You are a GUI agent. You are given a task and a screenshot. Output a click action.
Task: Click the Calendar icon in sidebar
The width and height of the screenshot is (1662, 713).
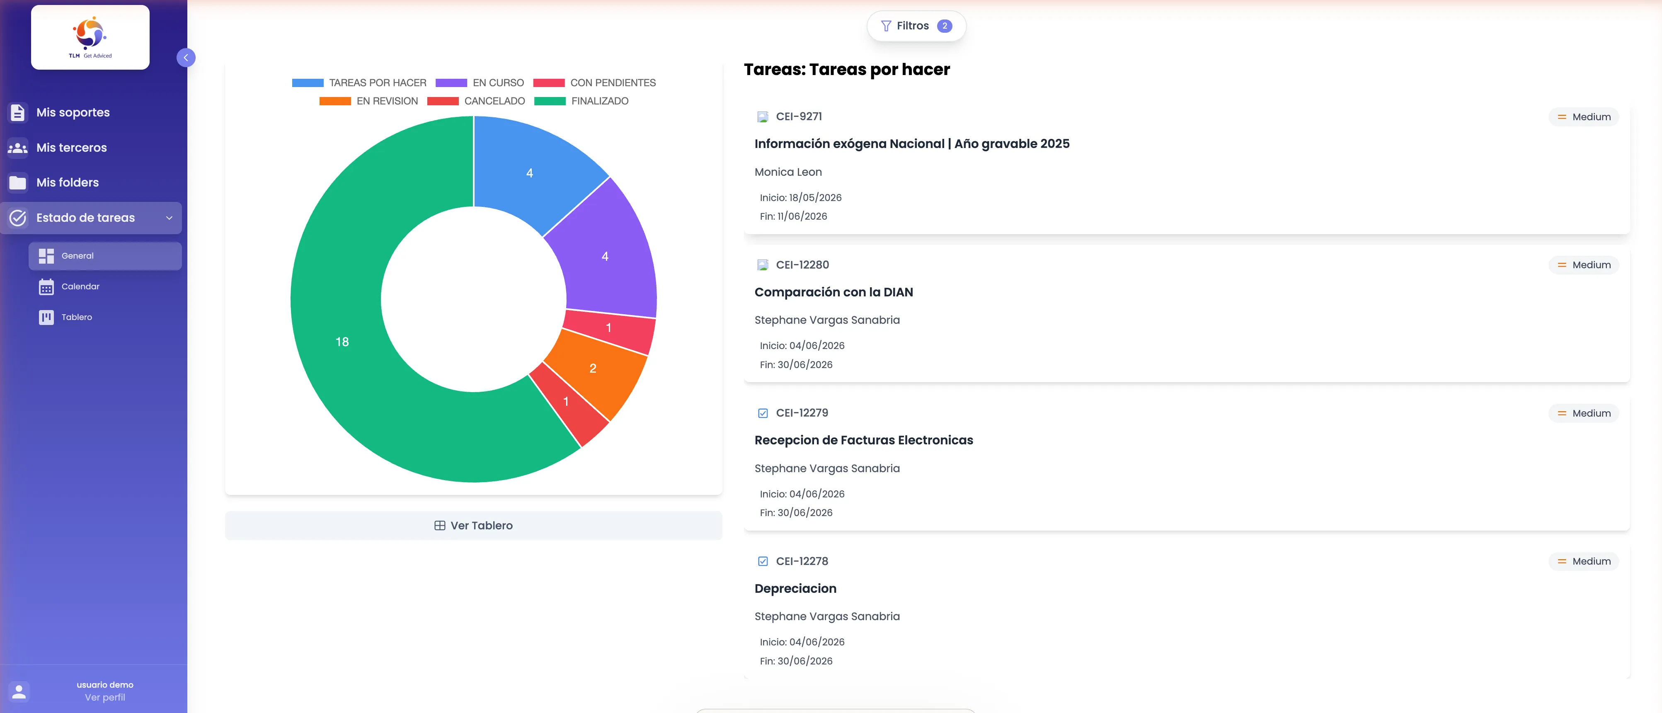point(46,286)
